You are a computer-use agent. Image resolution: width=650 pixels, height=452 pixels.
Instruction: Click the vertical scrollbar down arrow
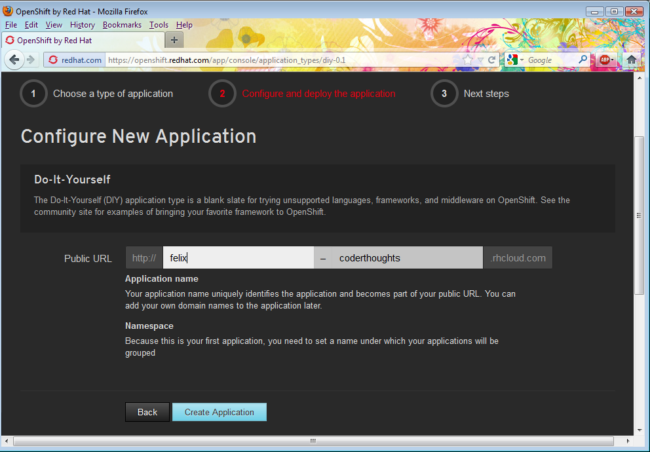coord(639,430)
